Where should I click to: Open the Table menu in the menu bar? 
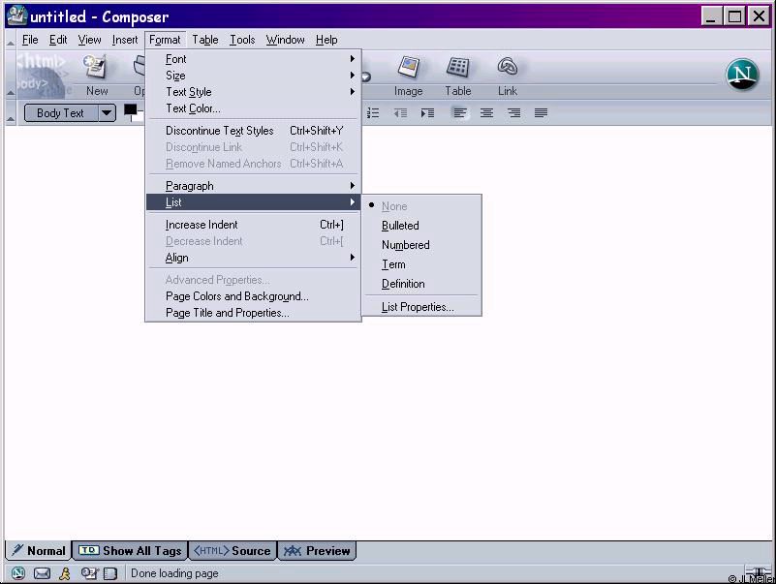(x=204, y=40)
